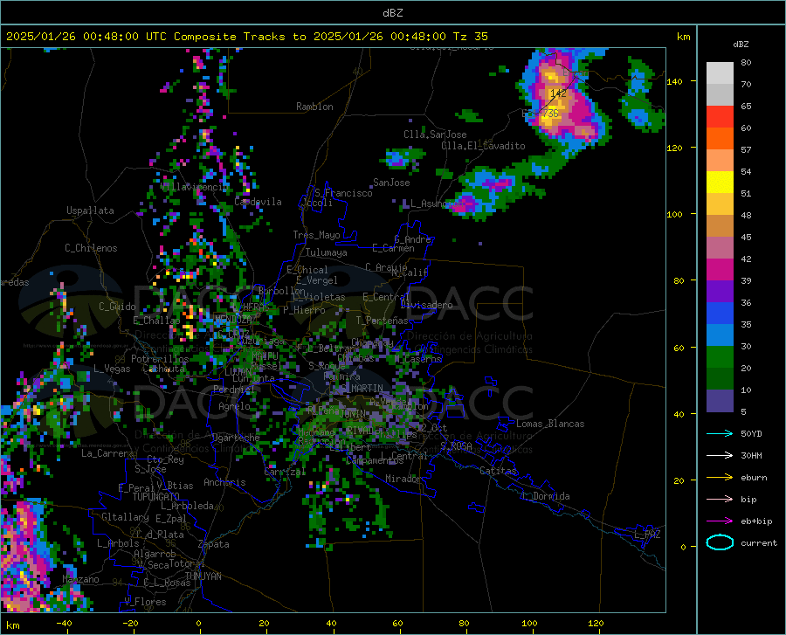
Task: Click the 'Anchoris' map label
Action: click(224, 482)
